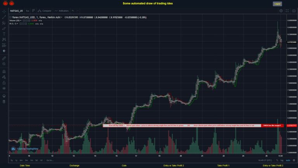Toggle hide all drawings eye icon
298x168 pixels.
point(4,88)
